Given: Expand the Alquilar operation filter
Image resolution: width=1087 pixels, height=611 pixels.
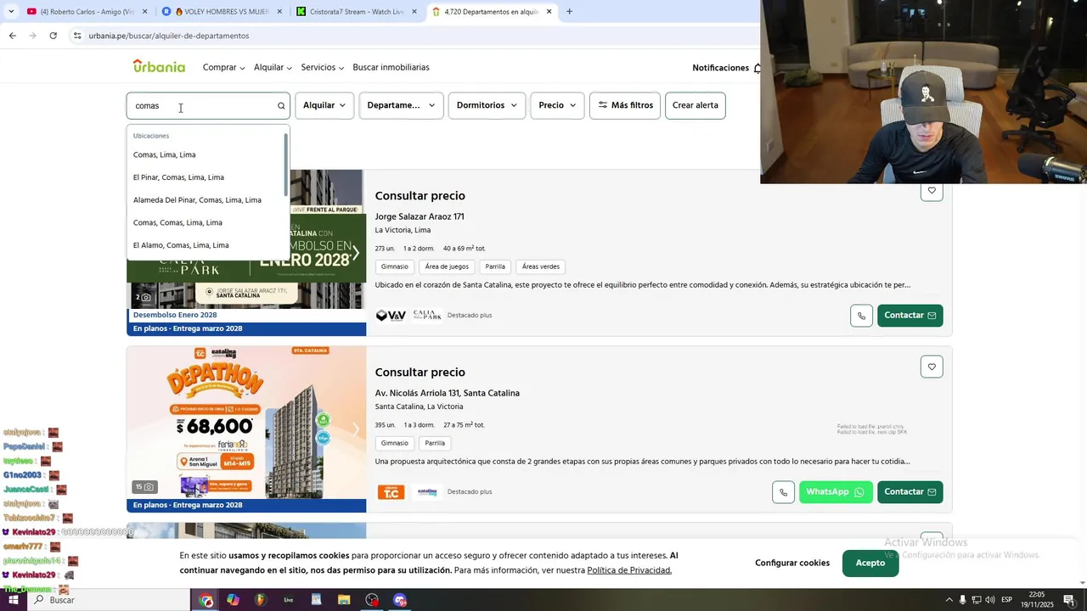Looking at the screenshot, I should point(324,105).
